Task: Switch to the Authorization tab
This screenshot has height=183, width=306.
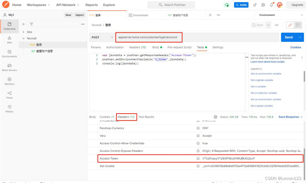Action: (x=115, y=47)
